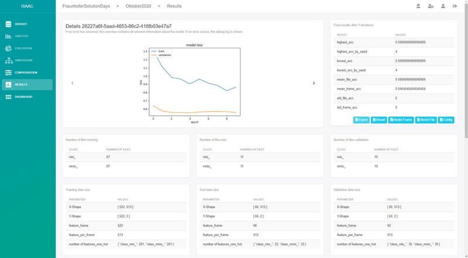
Task: Open the user profile icon in header
Action: [443, 6]
